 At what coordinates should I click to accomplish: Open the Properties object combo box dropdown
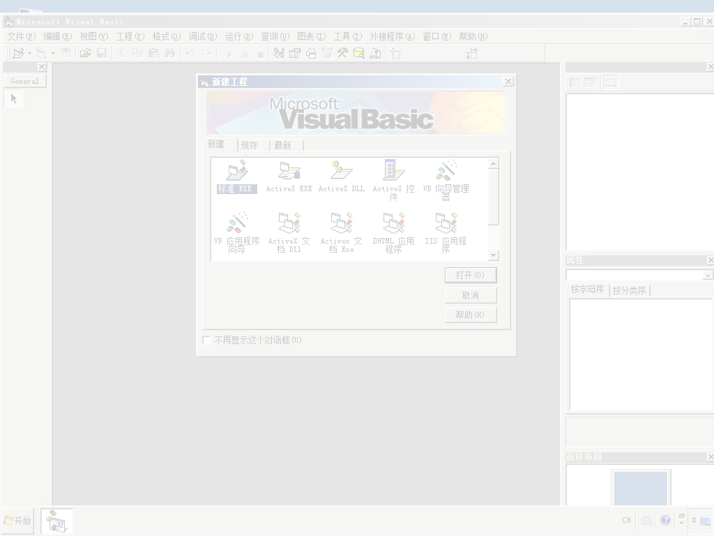click(707, 275)
